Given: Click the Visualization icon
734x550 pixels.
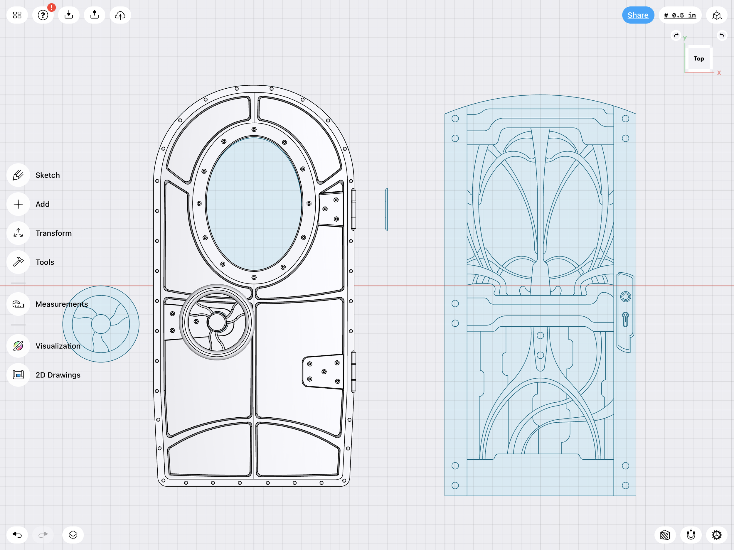Looking at the screenshot, I should [x=18, y=346].
